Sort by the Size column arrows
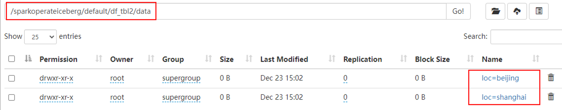 [249, 59]
